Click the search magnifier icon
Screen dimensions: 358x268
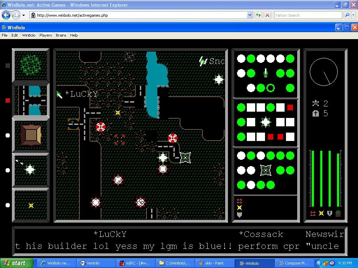click(346, 15)
